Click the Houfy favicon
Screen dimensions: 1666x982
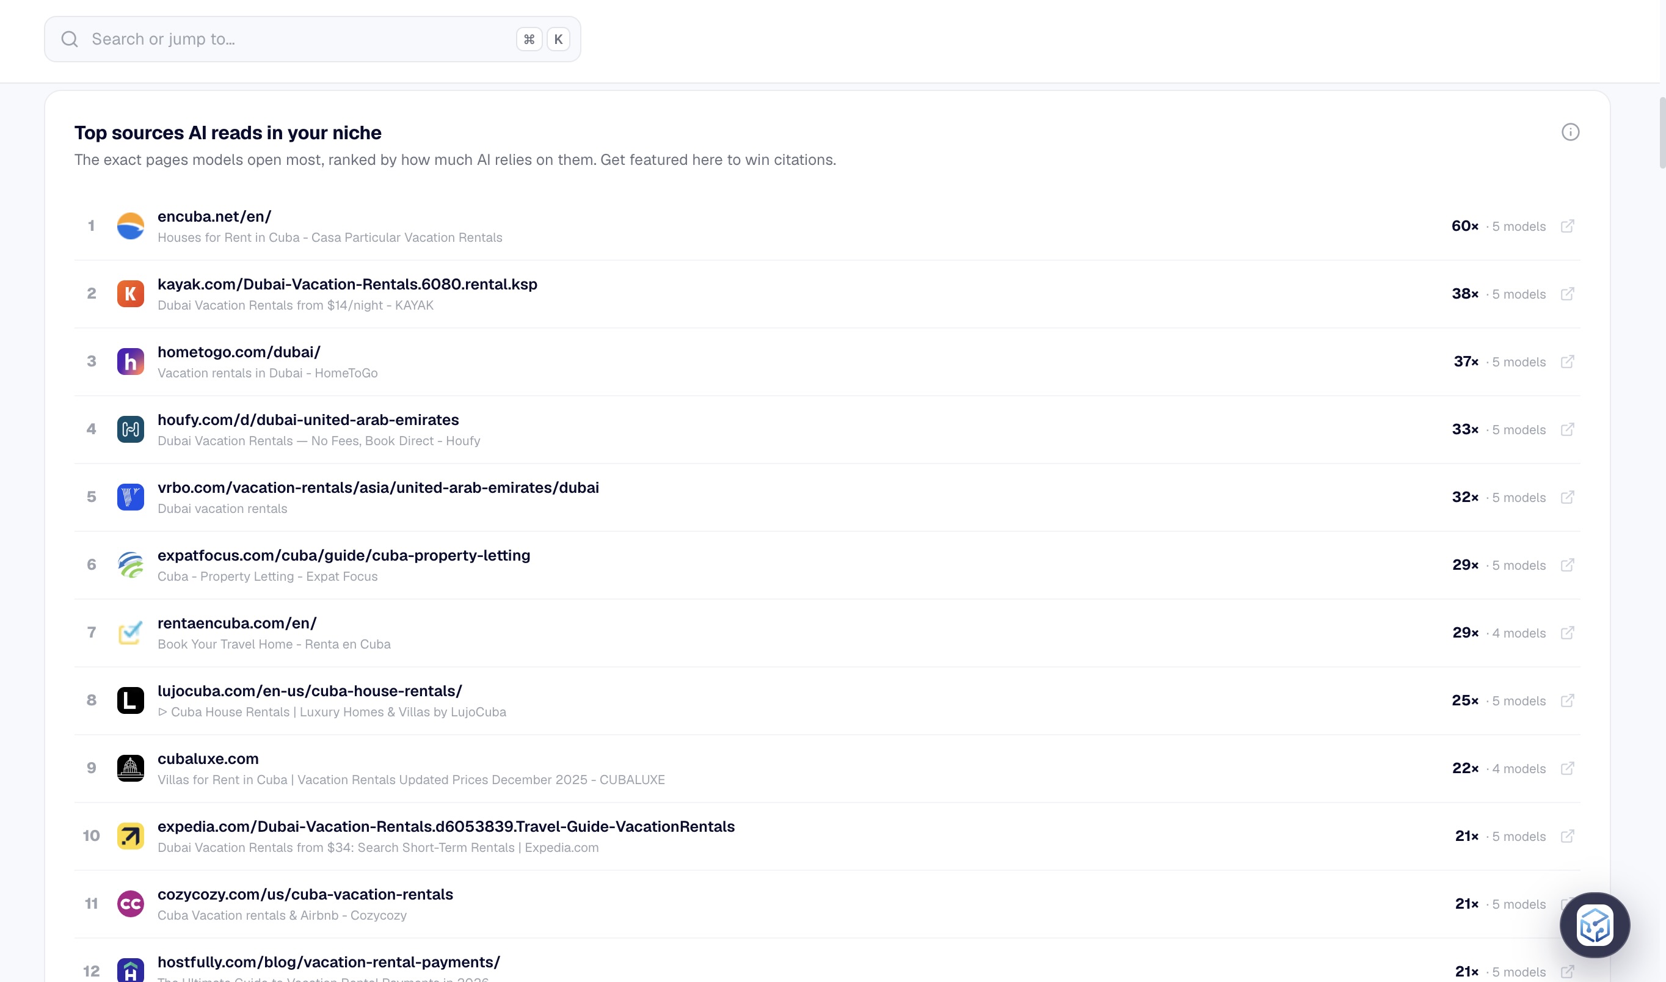(130, 429)
